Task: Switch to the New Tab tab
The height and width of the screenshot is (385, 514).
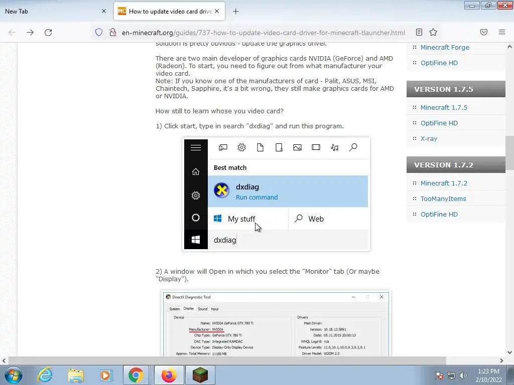Action: click(x=55, y=11)
